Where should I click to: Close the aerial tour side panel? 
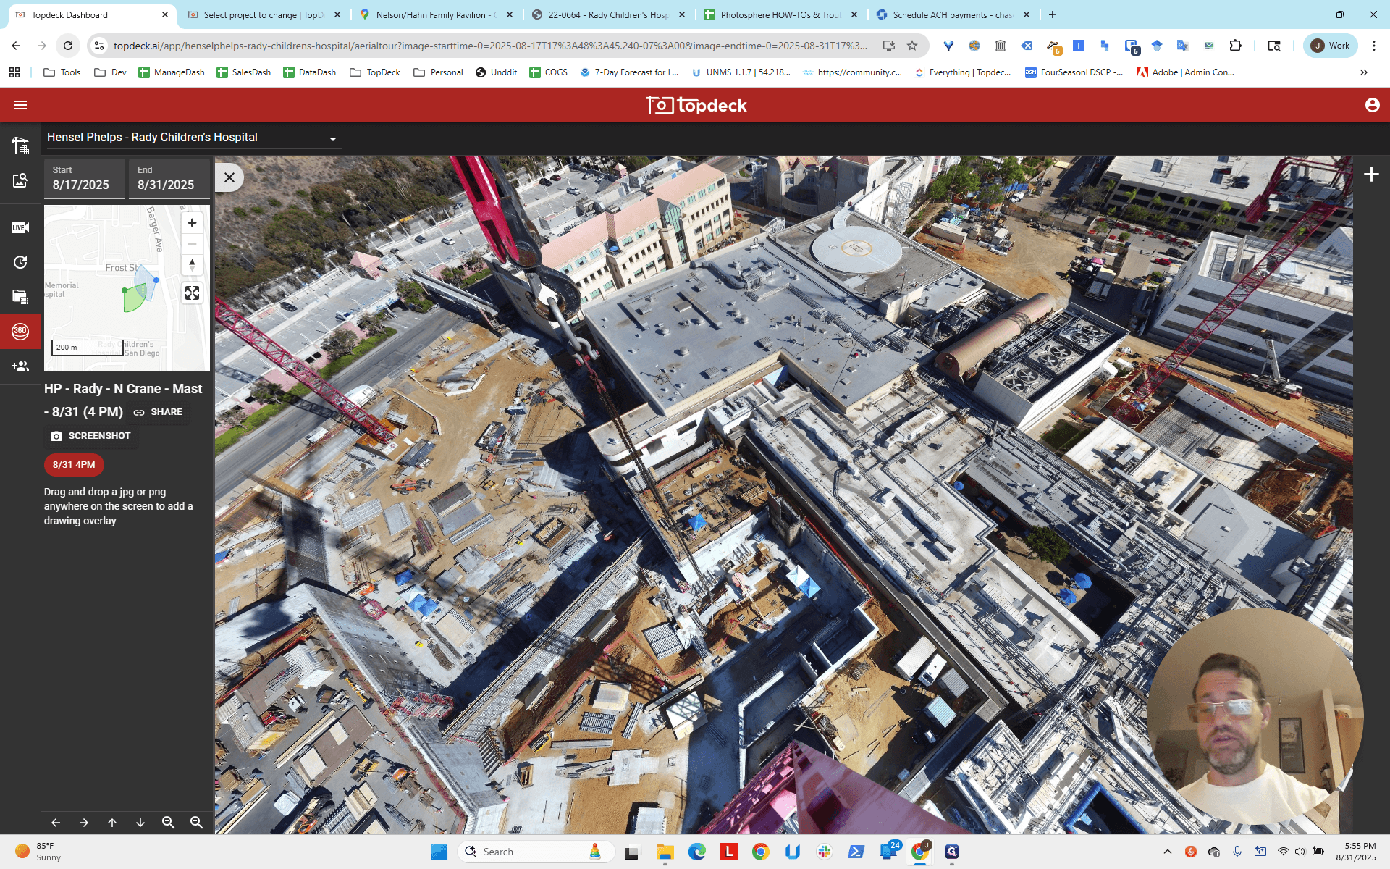(229, 177)
